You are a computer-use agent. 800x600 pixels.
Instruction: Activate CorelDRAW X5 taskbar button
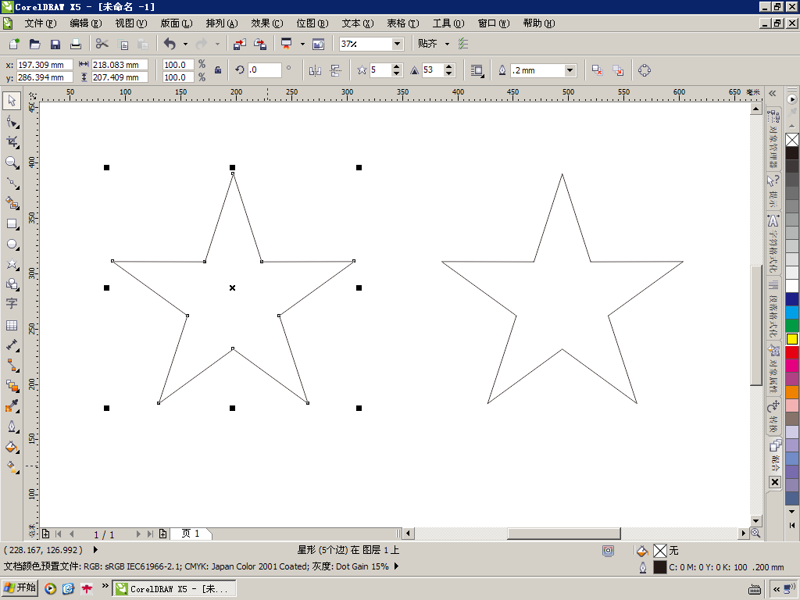click(174, 589)
